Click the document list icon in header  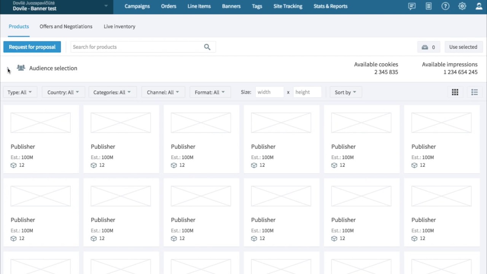click(428, 6)
